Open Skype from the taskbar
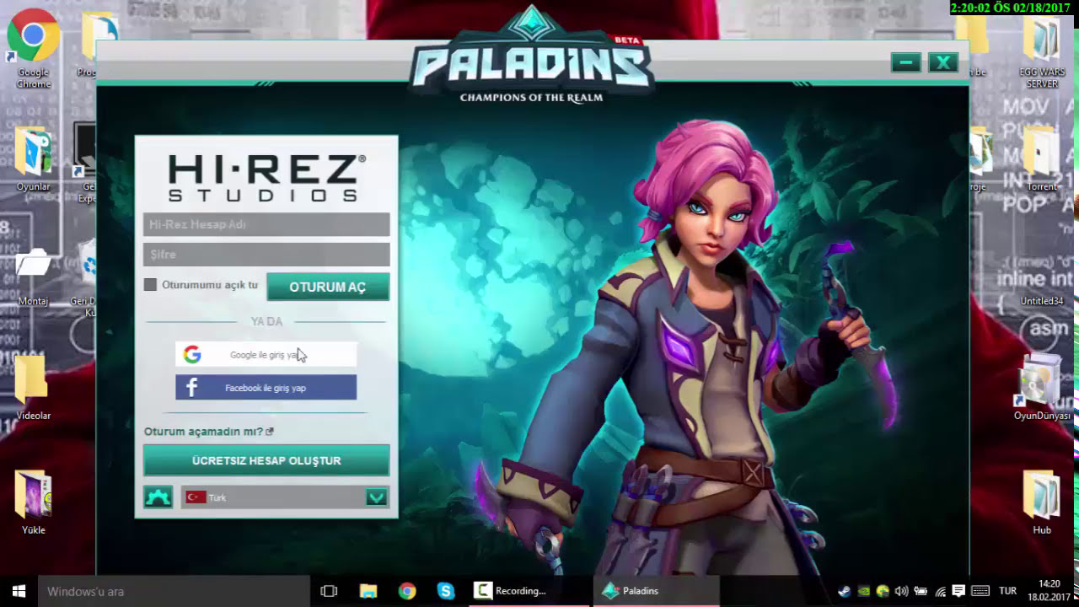 click(x=446, y=591)
